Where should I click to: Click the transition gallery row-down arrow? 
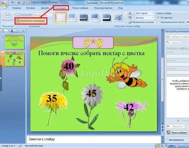125,18
